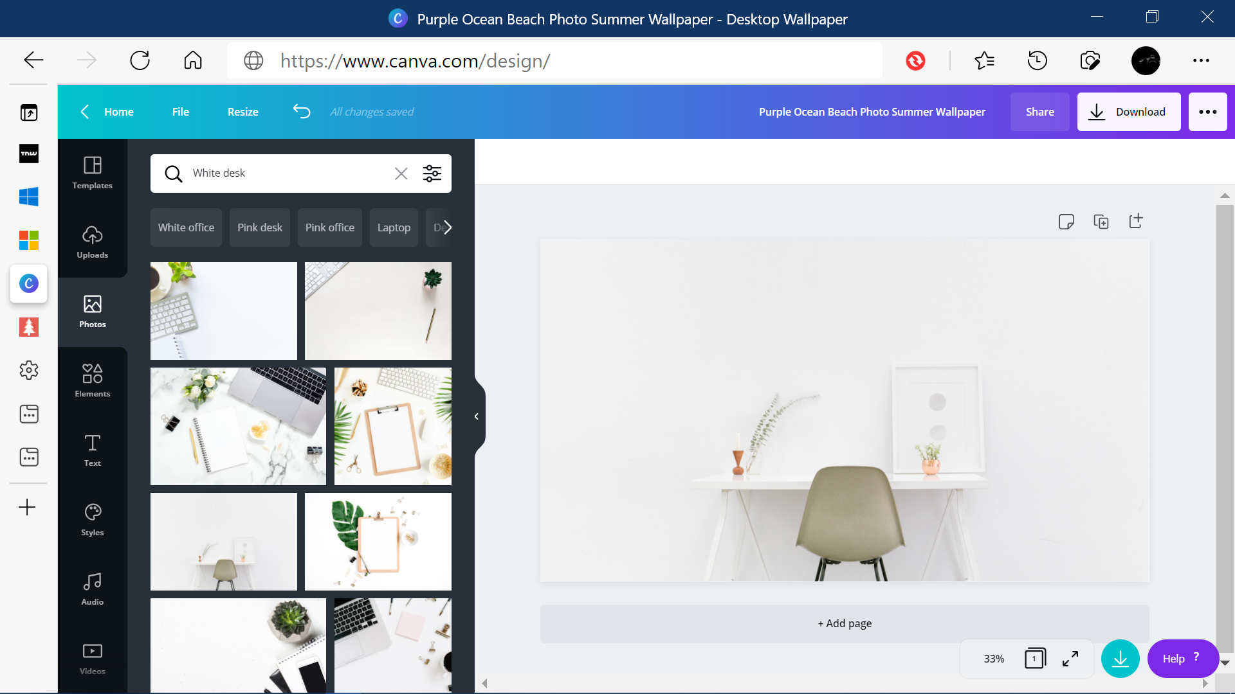Click the white desk flatlay thumbnail

click(x=223, y=309)
